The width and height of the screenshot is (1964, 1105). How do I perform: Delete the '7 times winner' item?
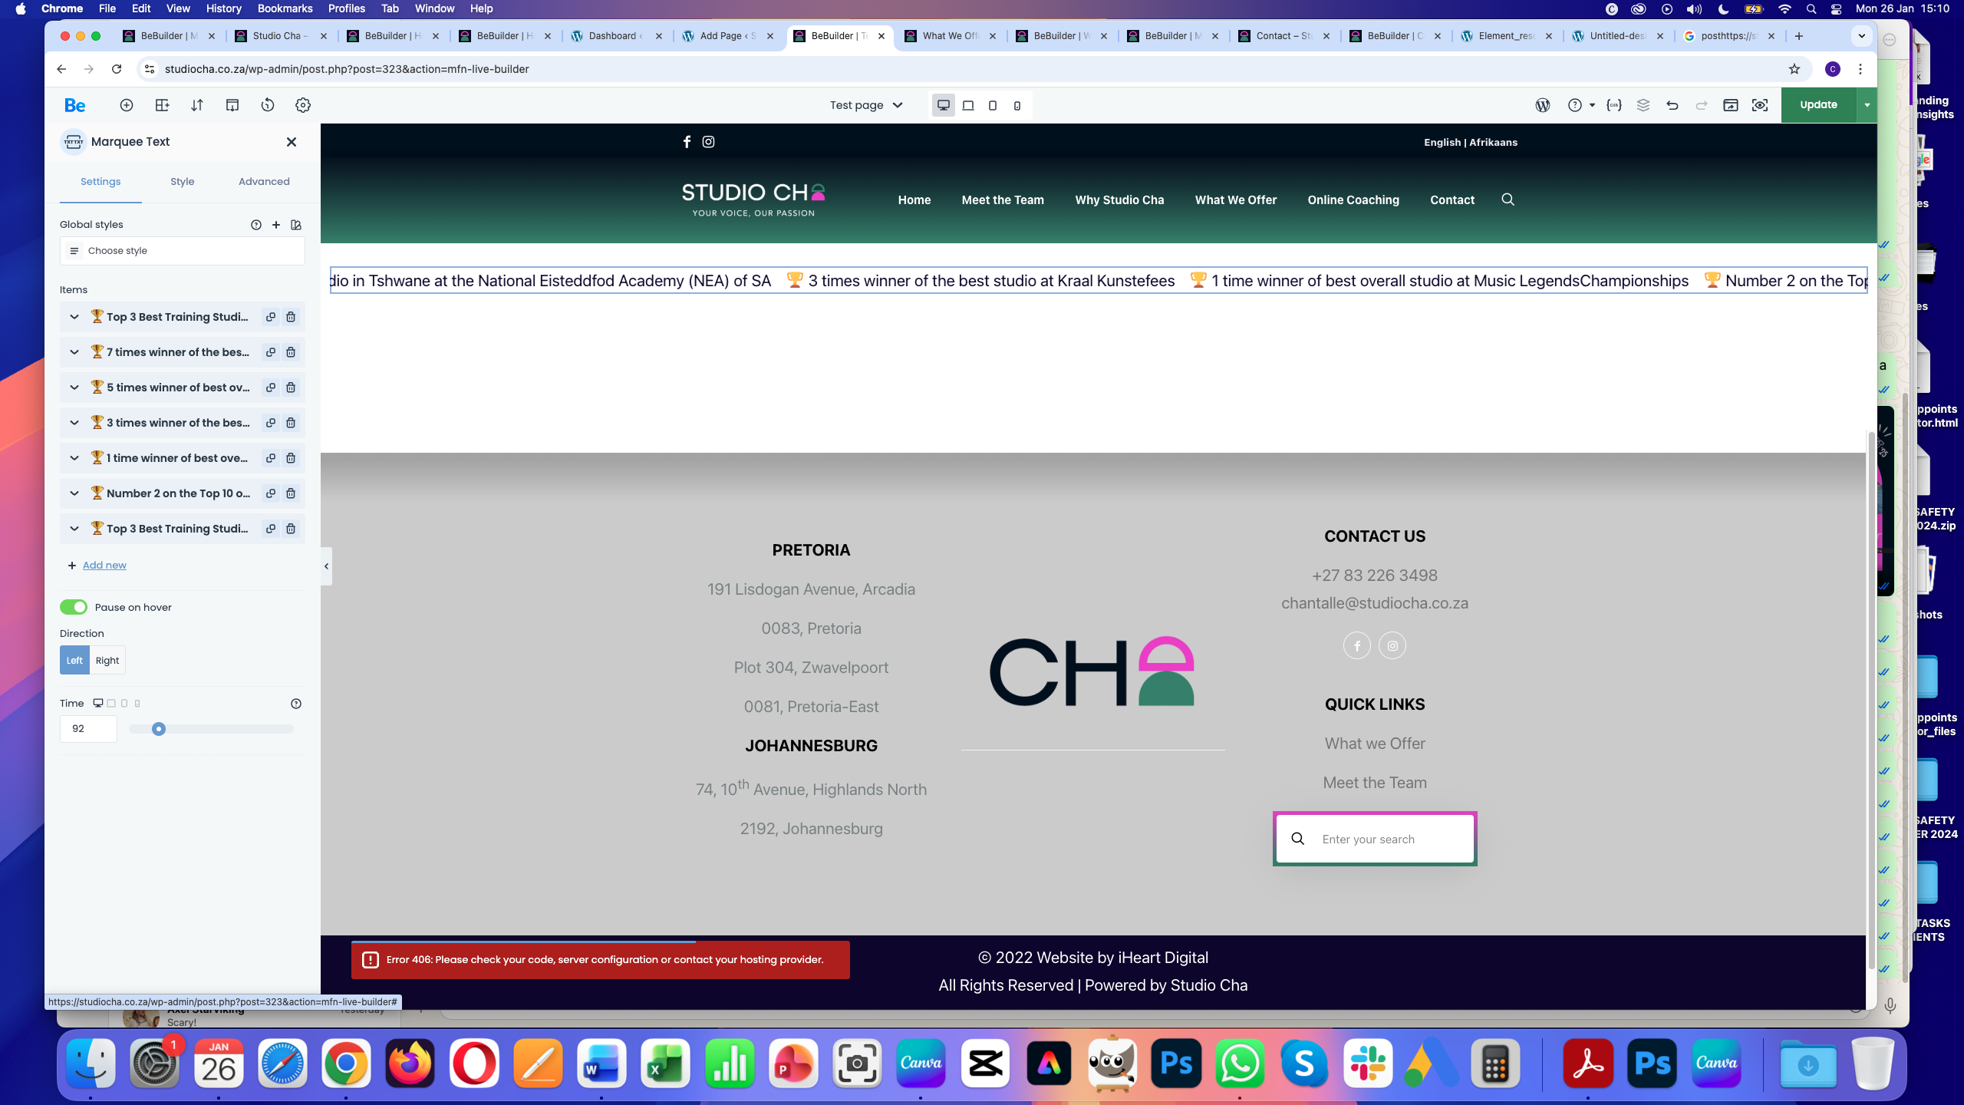pyautogui.click(x=291, y=352)
